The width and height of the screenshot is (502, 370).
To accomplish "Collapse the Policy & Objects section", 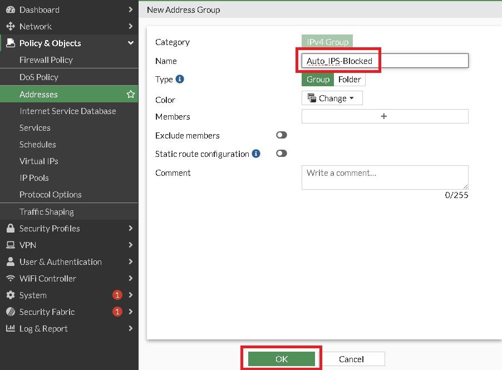I will click(x=131, y=43).
